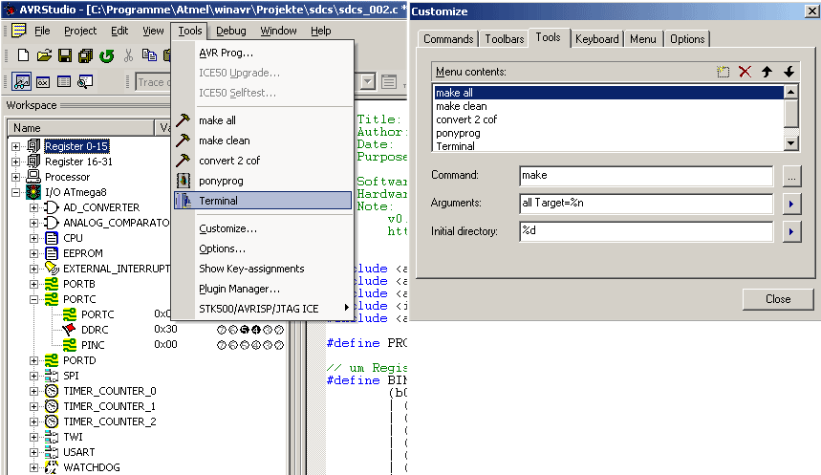Expand the Register 0-15 node
This screenshot has height=475, width=821.
tap(15, 146)
